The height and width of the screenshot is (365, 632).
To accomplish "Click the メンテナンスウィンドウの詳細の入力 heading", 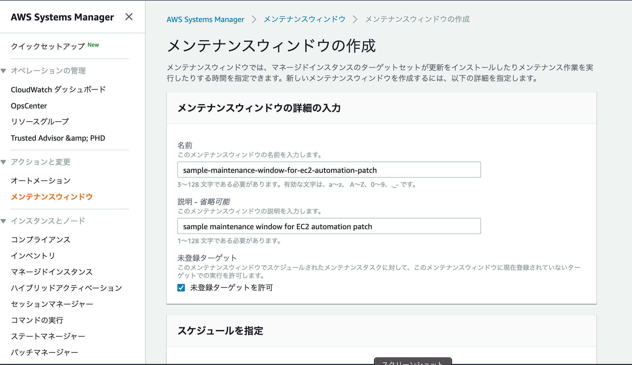I will click(259, 108).
